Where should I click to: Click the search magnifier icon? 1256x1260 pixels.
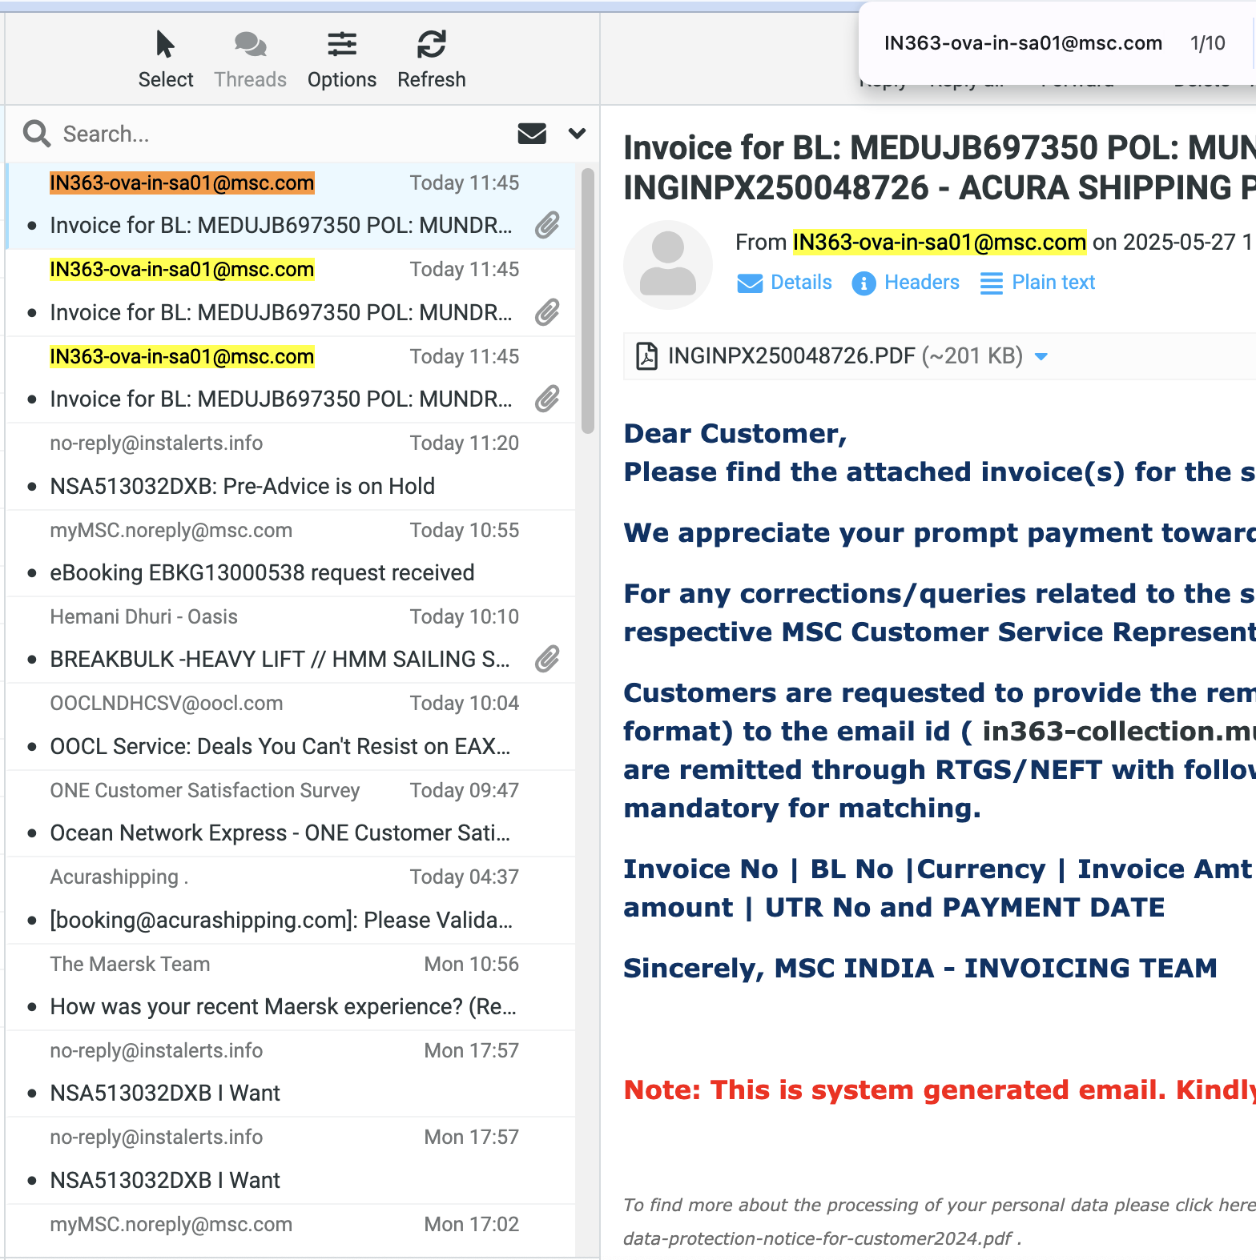click(37, 134)
